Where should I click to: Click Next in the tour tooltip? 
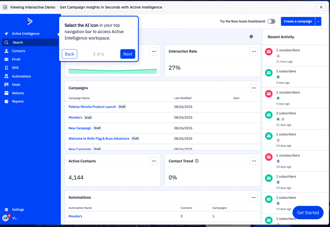click(x=128, y=54)
